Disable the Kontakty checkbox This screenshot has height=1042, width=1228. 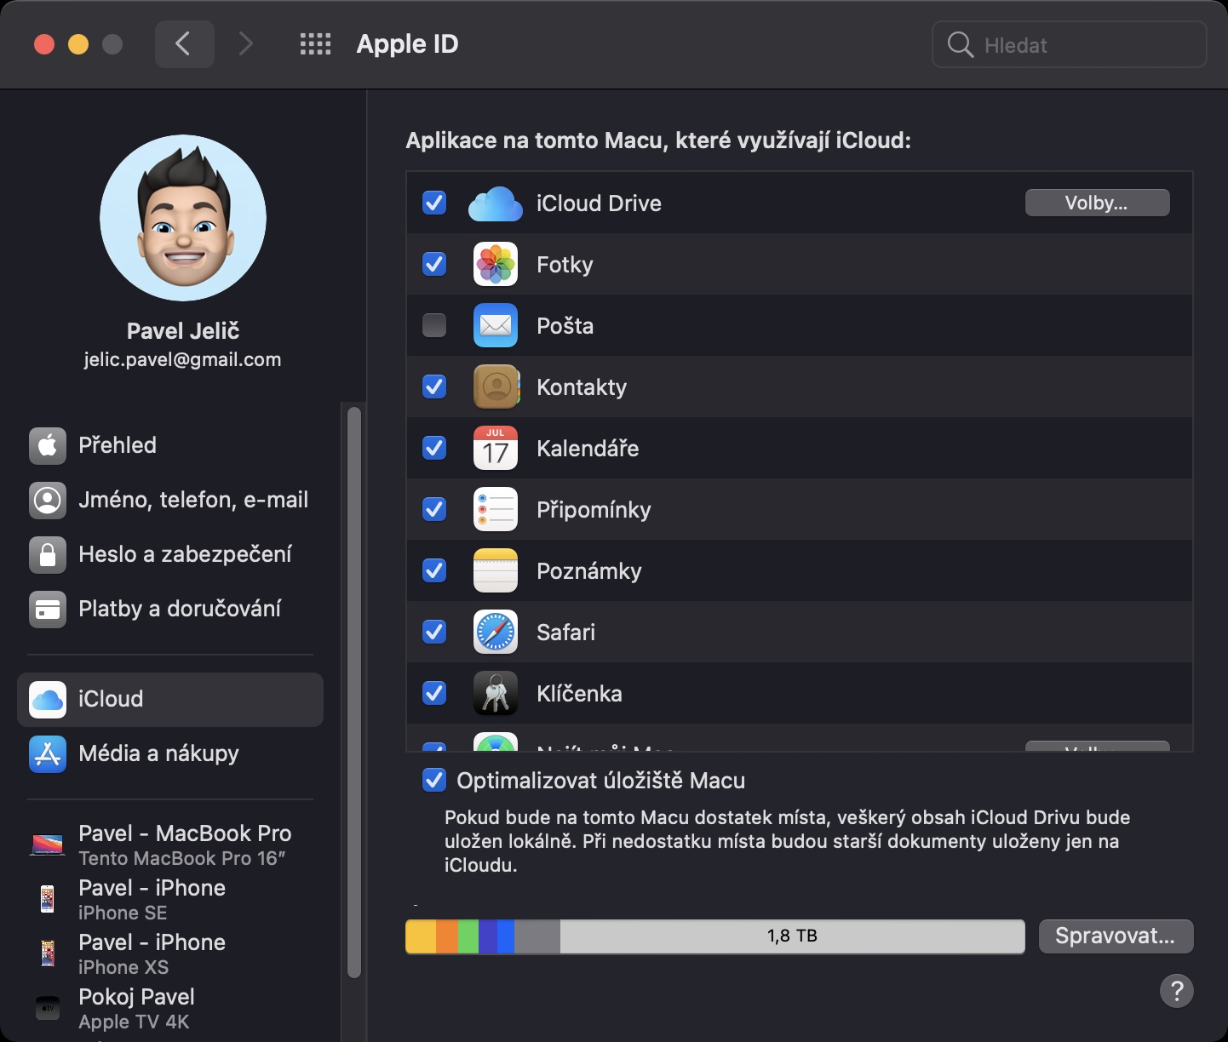click(434, 386)
